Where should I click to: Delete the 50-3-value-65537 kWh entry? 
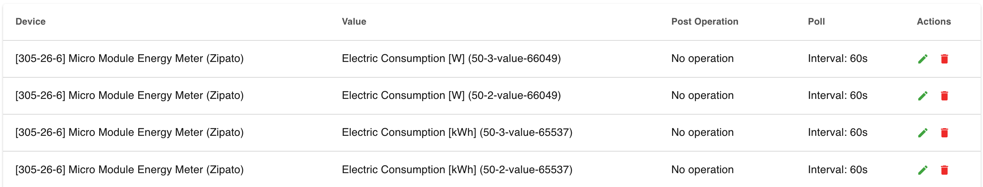click(944, 133)
